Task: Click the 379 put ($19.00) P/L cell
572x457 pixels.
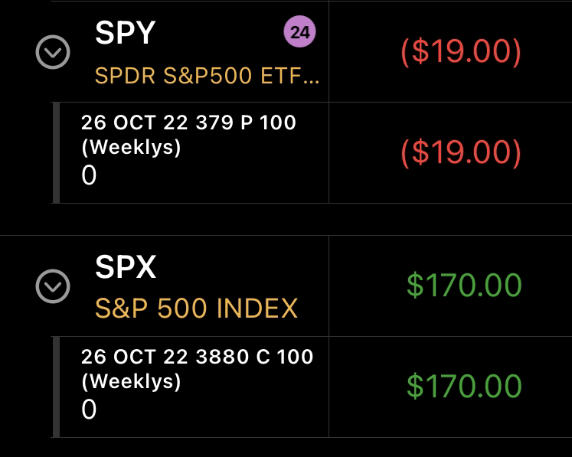Action: (x=461, y=153)
